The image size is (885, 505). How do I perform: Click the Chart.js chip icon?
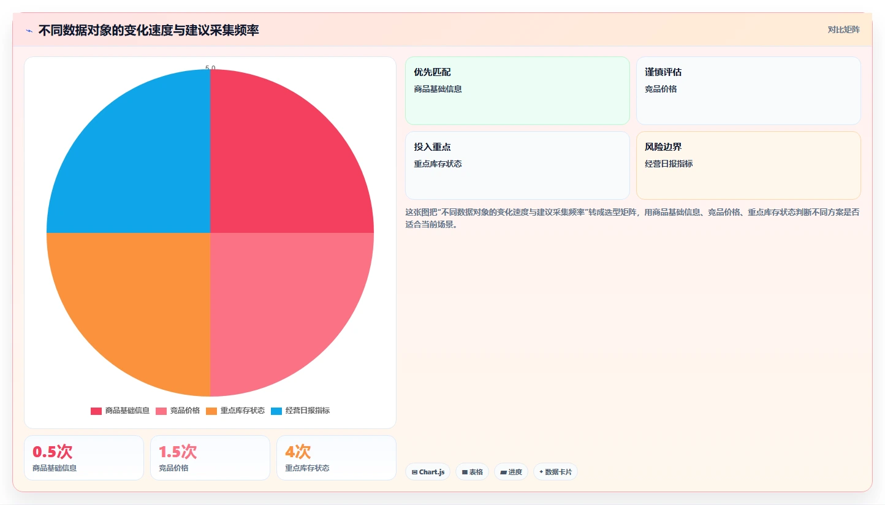click(414, 473)
